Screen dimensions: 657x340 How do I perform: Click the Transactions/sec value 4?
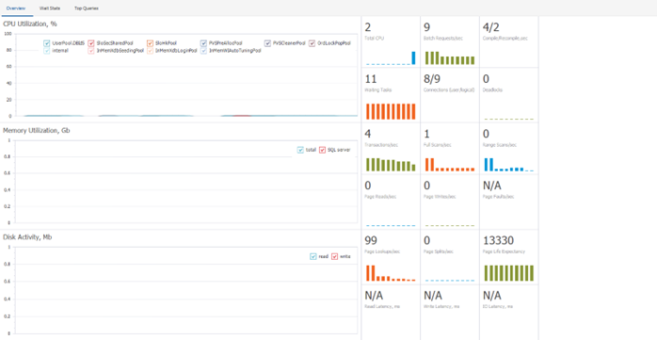[x=368, y=134]
